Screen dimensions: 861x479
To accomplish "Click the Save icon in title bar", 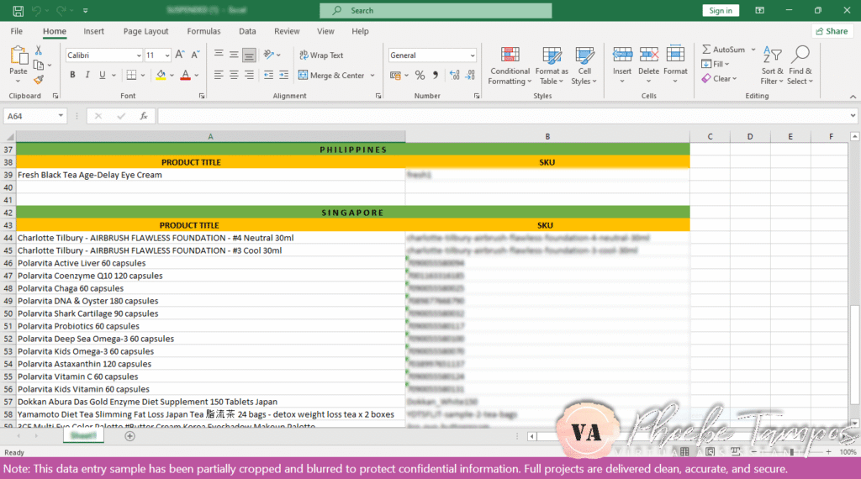I will coord(18,10).
